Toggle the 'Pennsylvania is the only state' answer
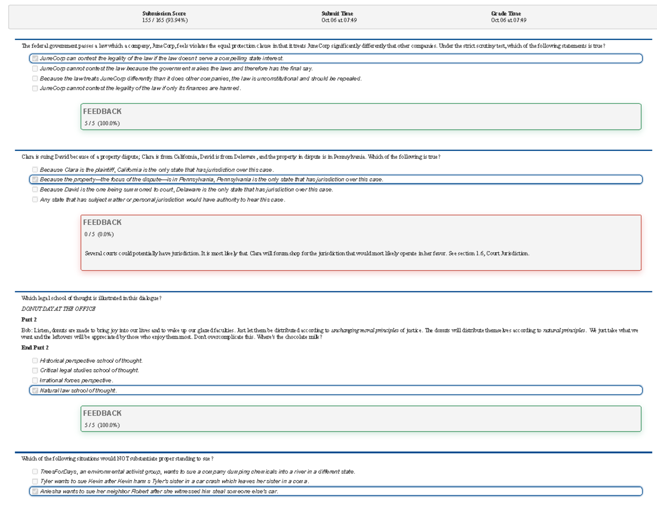 pyautogui.click(x=35, y=179)
